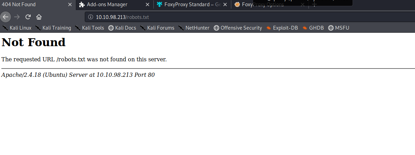
Task: View site information icon in address bar
Action: (90, 17)
